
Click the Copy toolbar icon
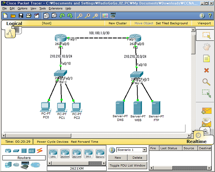(x=46, y=16)
